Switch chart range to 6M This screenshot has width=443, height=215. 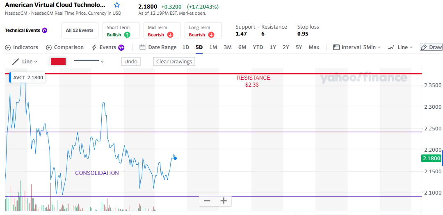(x=242, y=47)
